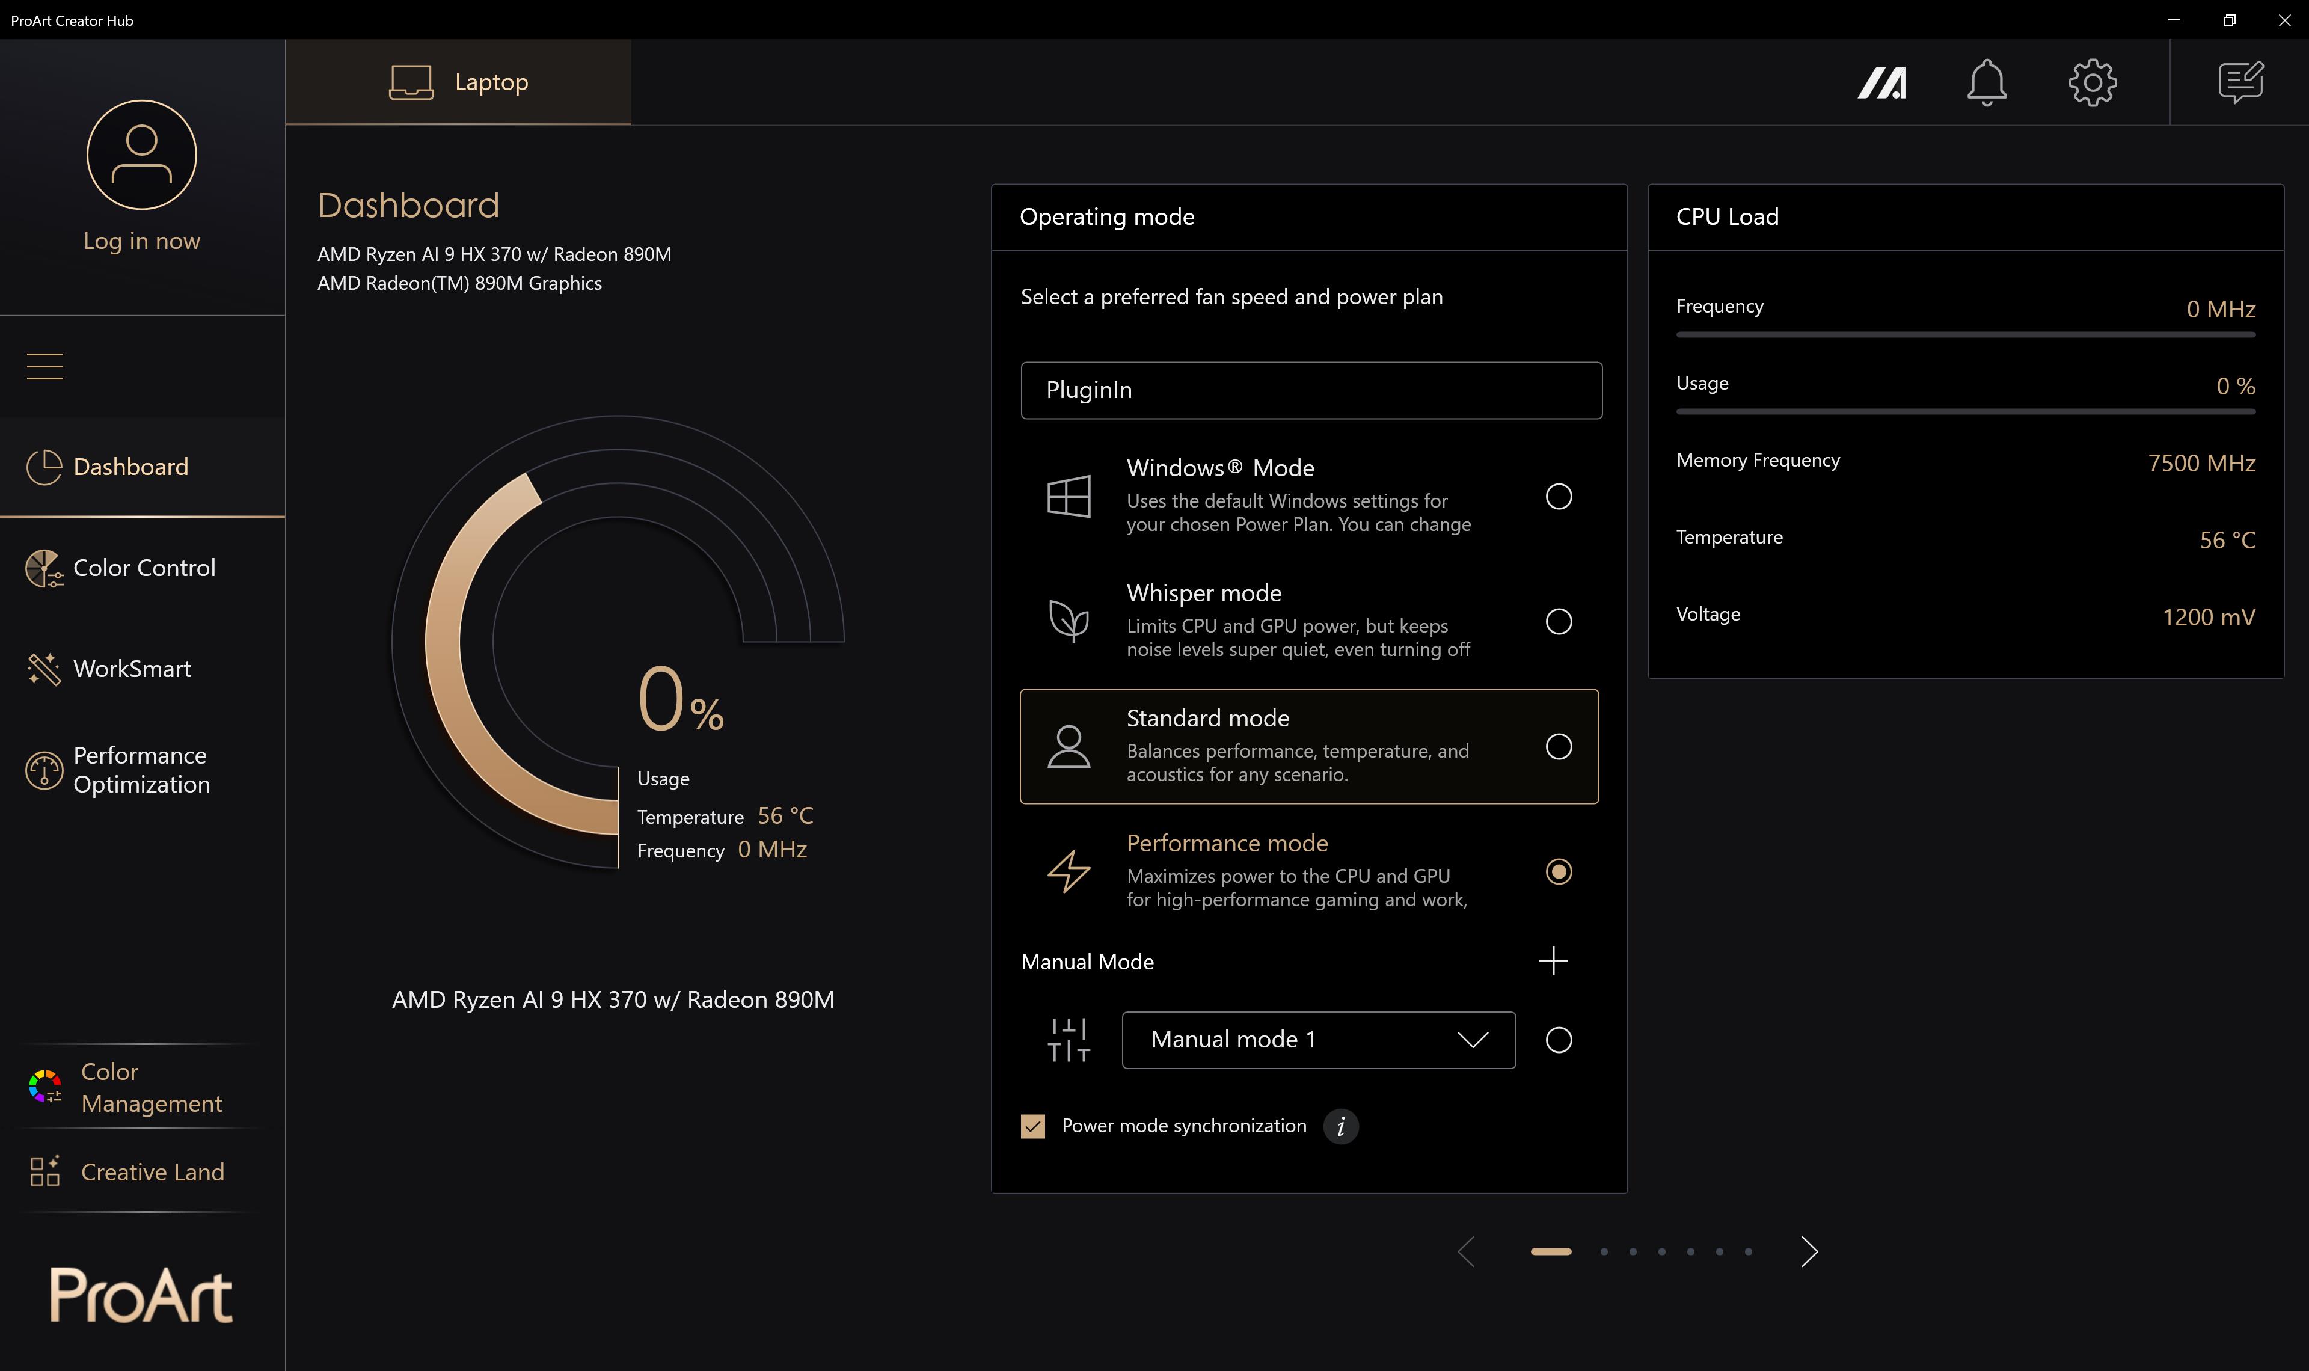The height and width of the screenshot is (1371, 2309).
Task: Expand the Manual mode 1 dropdown
Action: (1318, 1040)
